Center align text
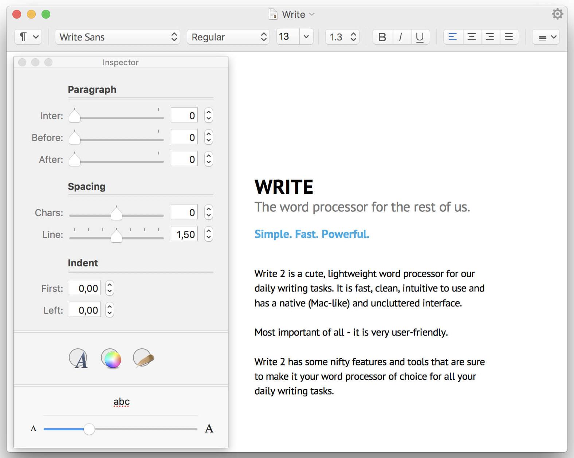 [472, 37]
